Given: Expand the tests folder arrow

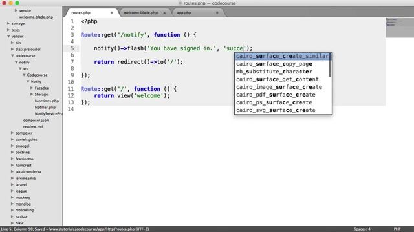Looking at the screenshot, I should tap(8, 30).
